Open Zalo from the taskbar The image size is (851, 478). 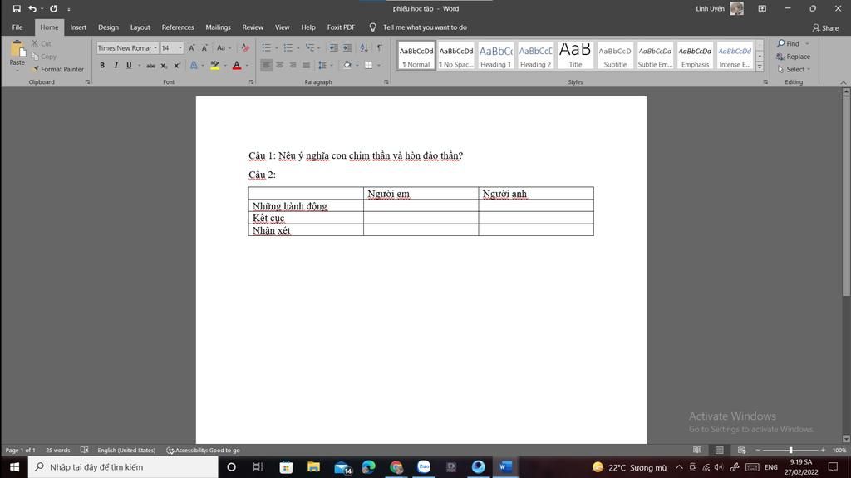[x=424, y=466]
